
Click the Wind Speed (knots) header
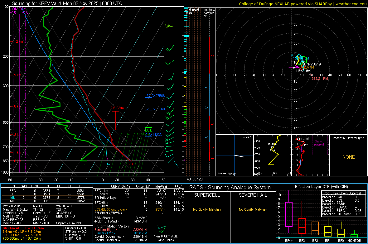click(x=192, y=11)
